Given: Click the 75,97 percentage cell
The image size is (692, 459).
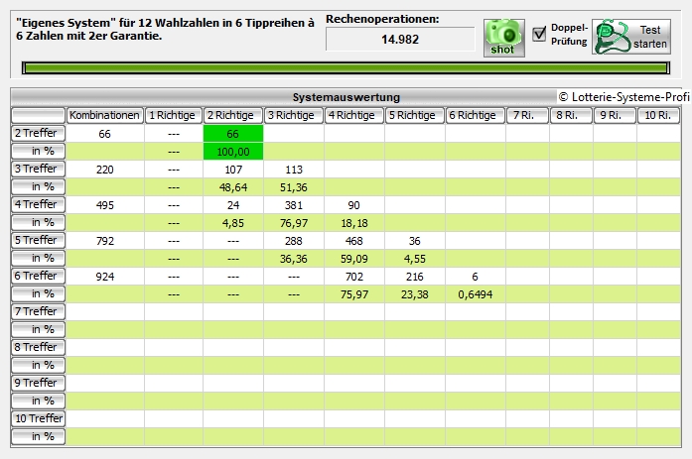Looking at the screenshot, I should (354, 294).
